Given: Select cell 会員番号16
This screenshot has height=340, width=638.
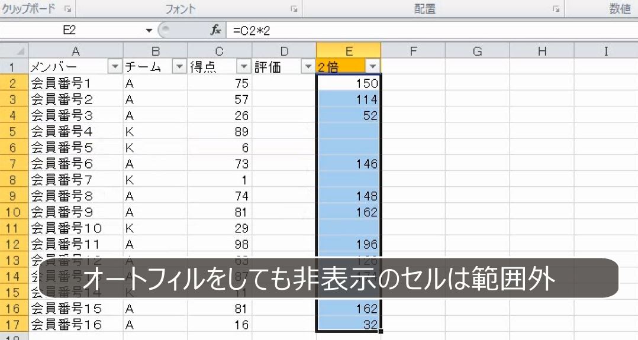Looking at the screenshot, I should coord(76,324).
